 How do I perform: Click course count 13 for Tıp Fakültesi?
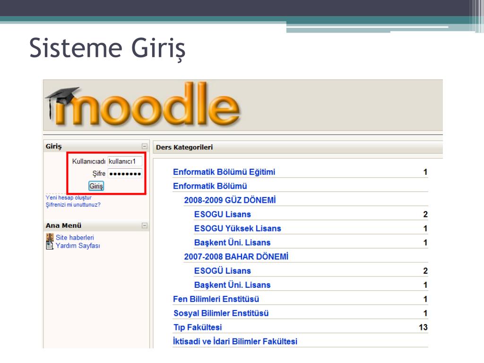point(423,327)
